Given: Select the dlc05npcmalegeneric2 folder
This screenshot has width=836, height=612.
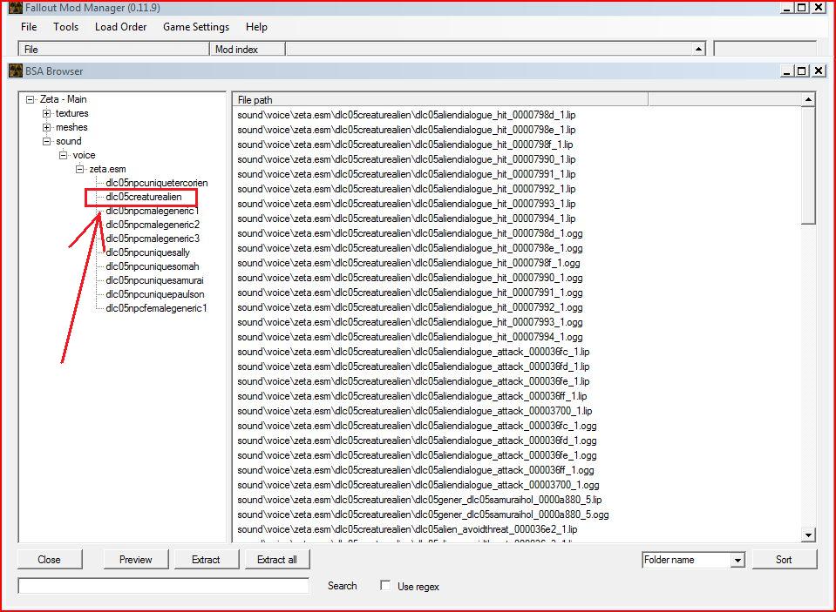Looking at the screenshot, I should 153,225.
